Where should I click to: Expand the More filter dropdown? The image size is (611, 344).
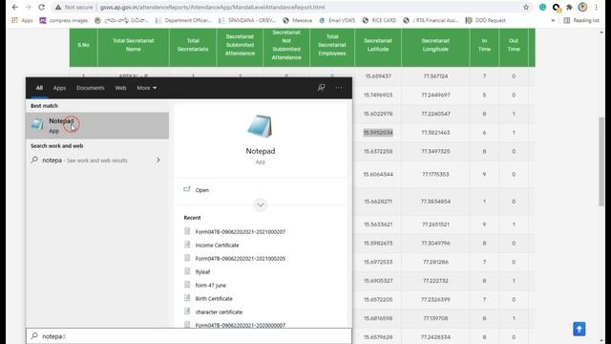[x=146, y=88]
